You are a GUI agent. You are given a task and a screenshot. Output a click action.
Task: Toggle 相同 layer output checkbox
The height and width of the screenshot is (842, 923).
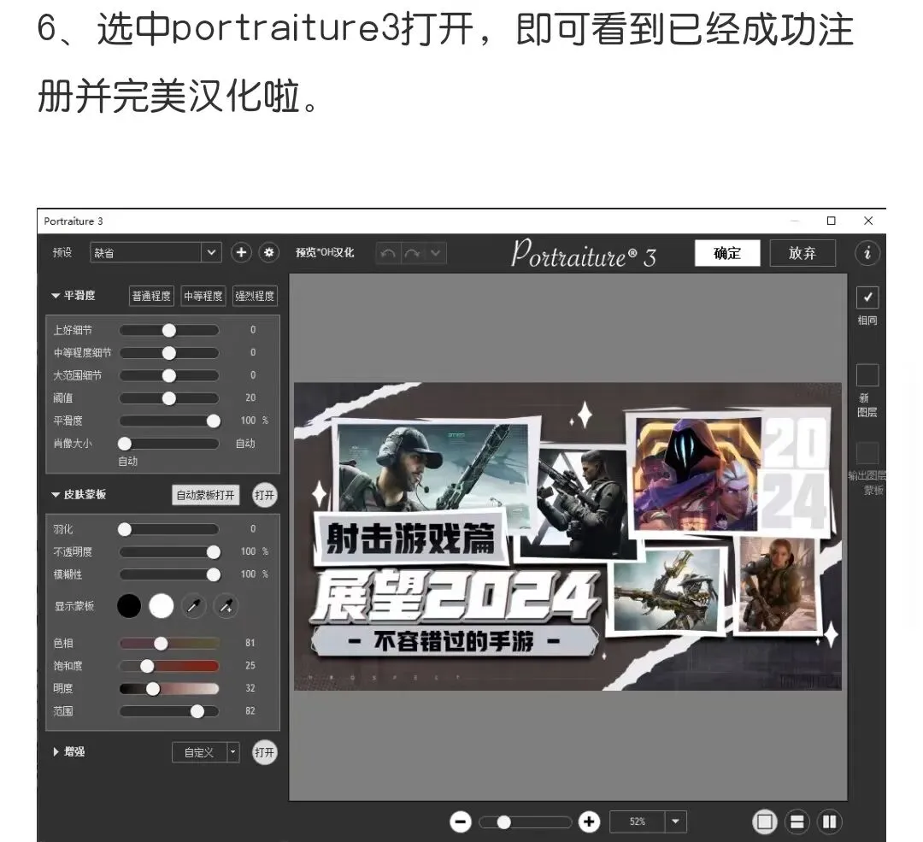(867, 297)
